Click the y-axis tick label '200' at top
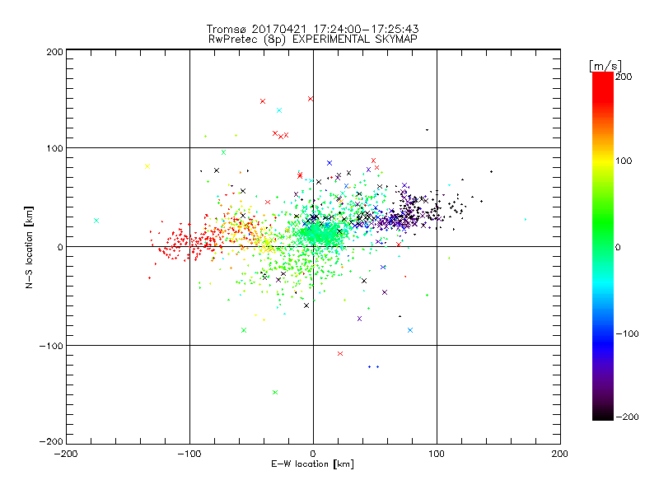The image size is (659, 494). coord(54,52)
